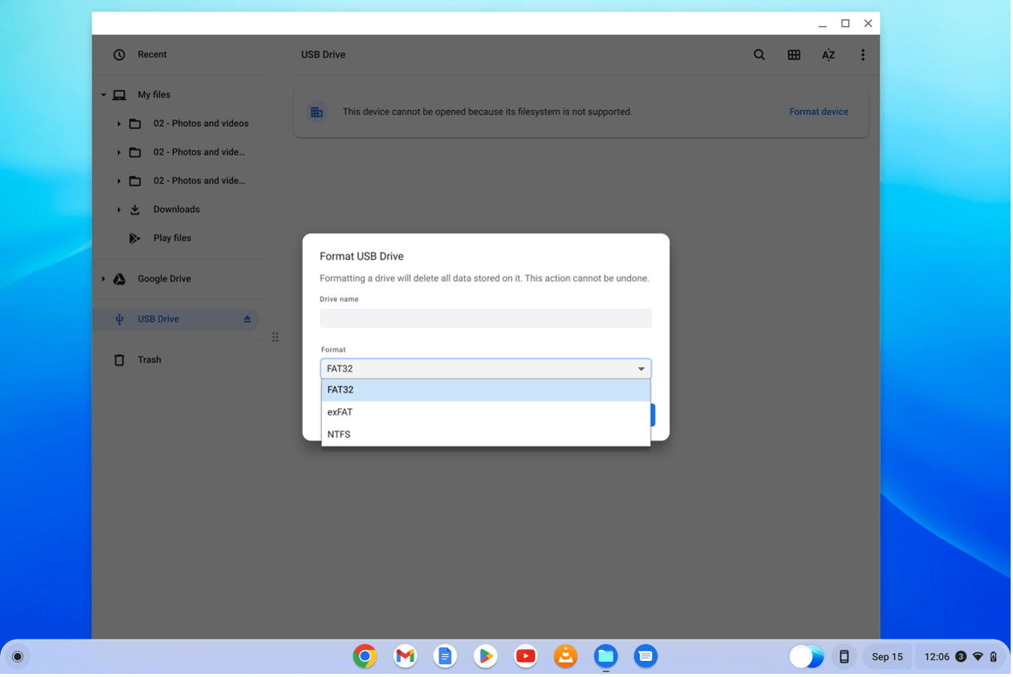The width and height of the screenshot is (1013, 677).
Task: Choose NTFS from the format list
Action: (339, 435)
